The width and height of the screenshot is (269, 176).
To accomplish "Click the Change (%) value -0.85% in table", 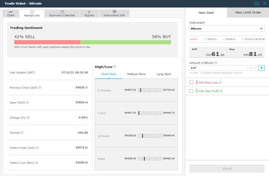I will tap(83, 117).
